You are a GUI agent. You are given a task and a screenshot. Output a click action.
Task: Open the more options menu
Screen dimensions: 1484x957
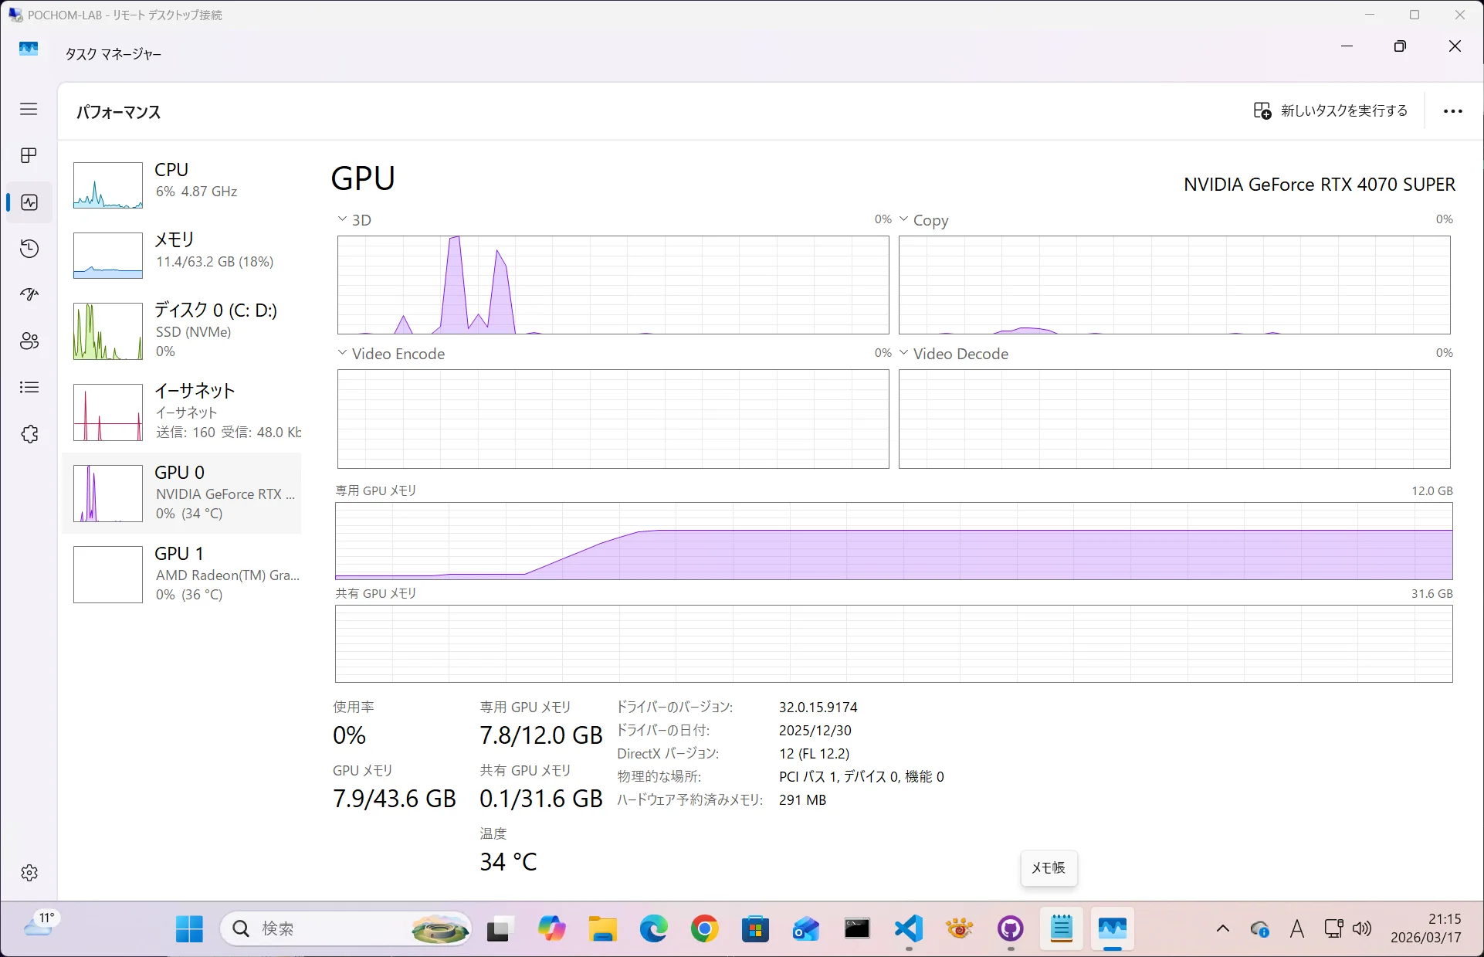[x=1452, y=110]
